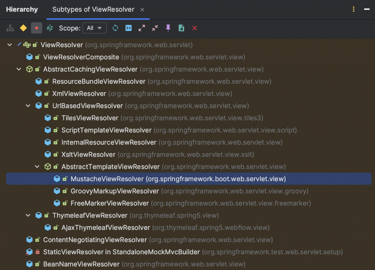Screen dimensions: 375x270
Task: Click ViewResolverComposite class icon
Action: [x=29, y=57]
